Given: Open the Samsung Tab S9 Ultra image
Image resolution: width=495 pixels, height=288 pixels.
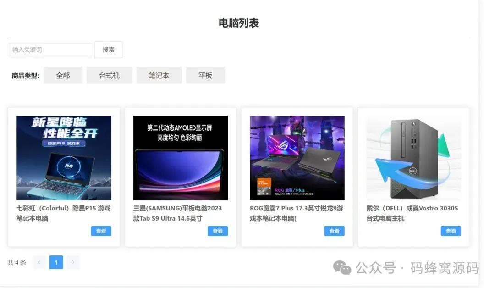Looking at the screenshot, I should pos(180,158).
